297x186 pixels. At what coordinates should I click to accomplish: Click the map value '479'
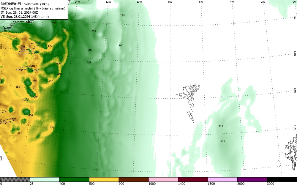point(65,31)
